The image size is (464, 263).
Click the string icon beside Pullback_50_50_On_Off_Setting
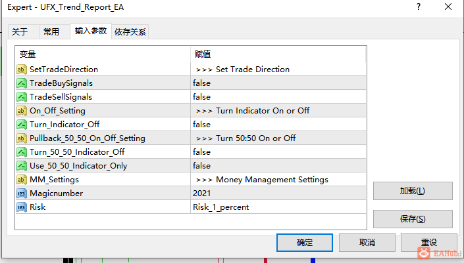click(x=22, y=138)
